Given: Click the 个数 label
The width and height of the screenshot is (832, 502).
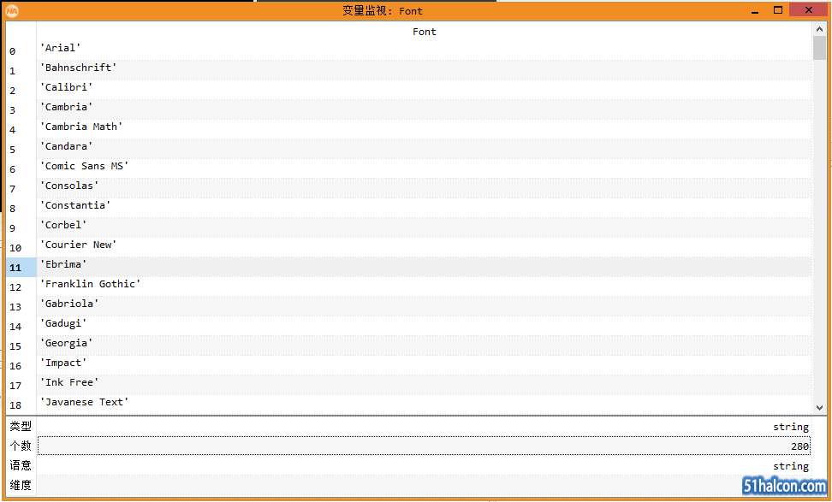Looking at the screenshot, I should [x=21, y=446].
